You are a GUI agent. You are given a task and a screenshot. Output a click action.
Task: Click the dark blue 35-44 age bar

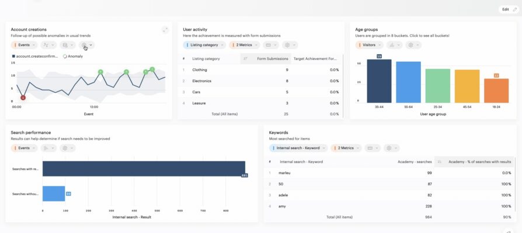tap(379, 81)
